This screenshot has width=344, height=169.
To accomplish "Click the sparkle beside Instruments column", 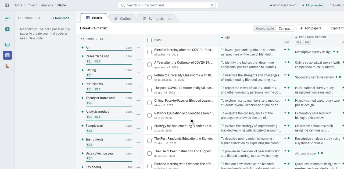I will (x=83, y=139).
